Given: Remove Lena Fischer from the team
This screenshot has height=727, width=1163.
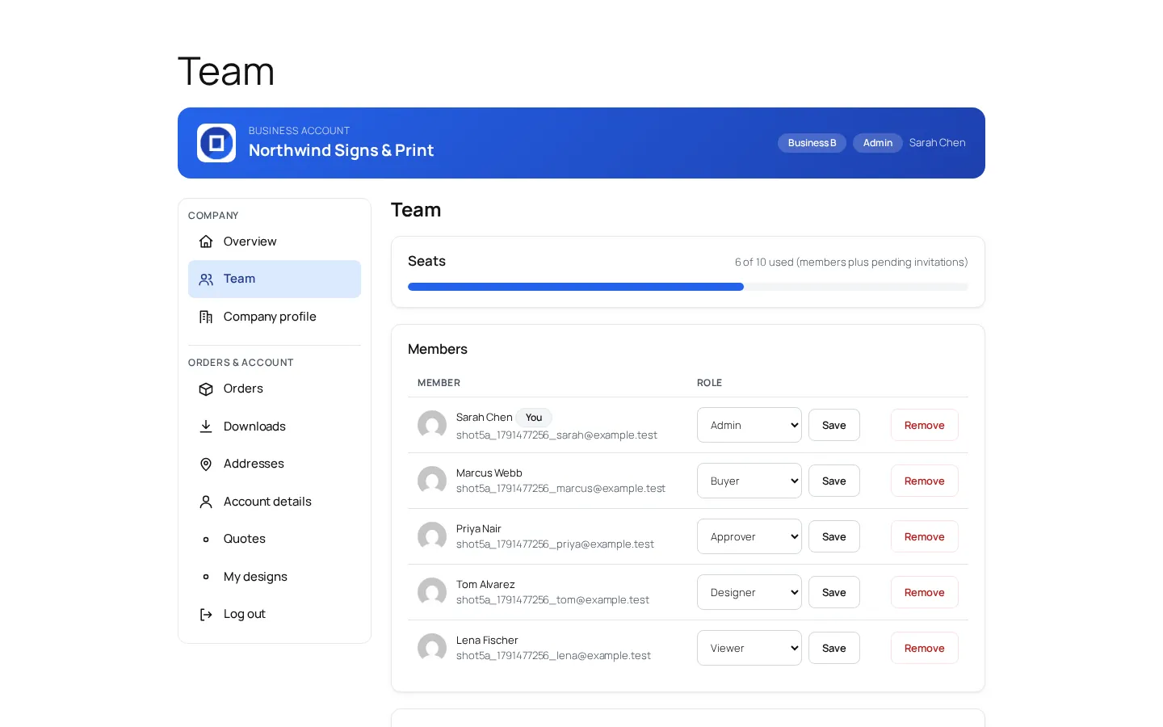Looking at the screenshot, I should [x=925, y=648].
